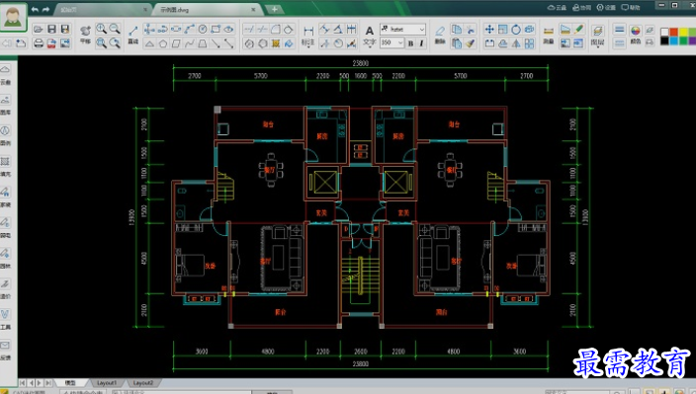Click the user avatar icon

click(x=13, y=18)
